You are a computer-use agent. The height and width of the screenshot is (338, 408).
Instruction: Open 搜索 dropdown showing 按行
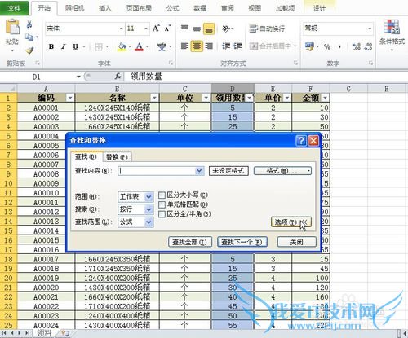tap(149, 209)
